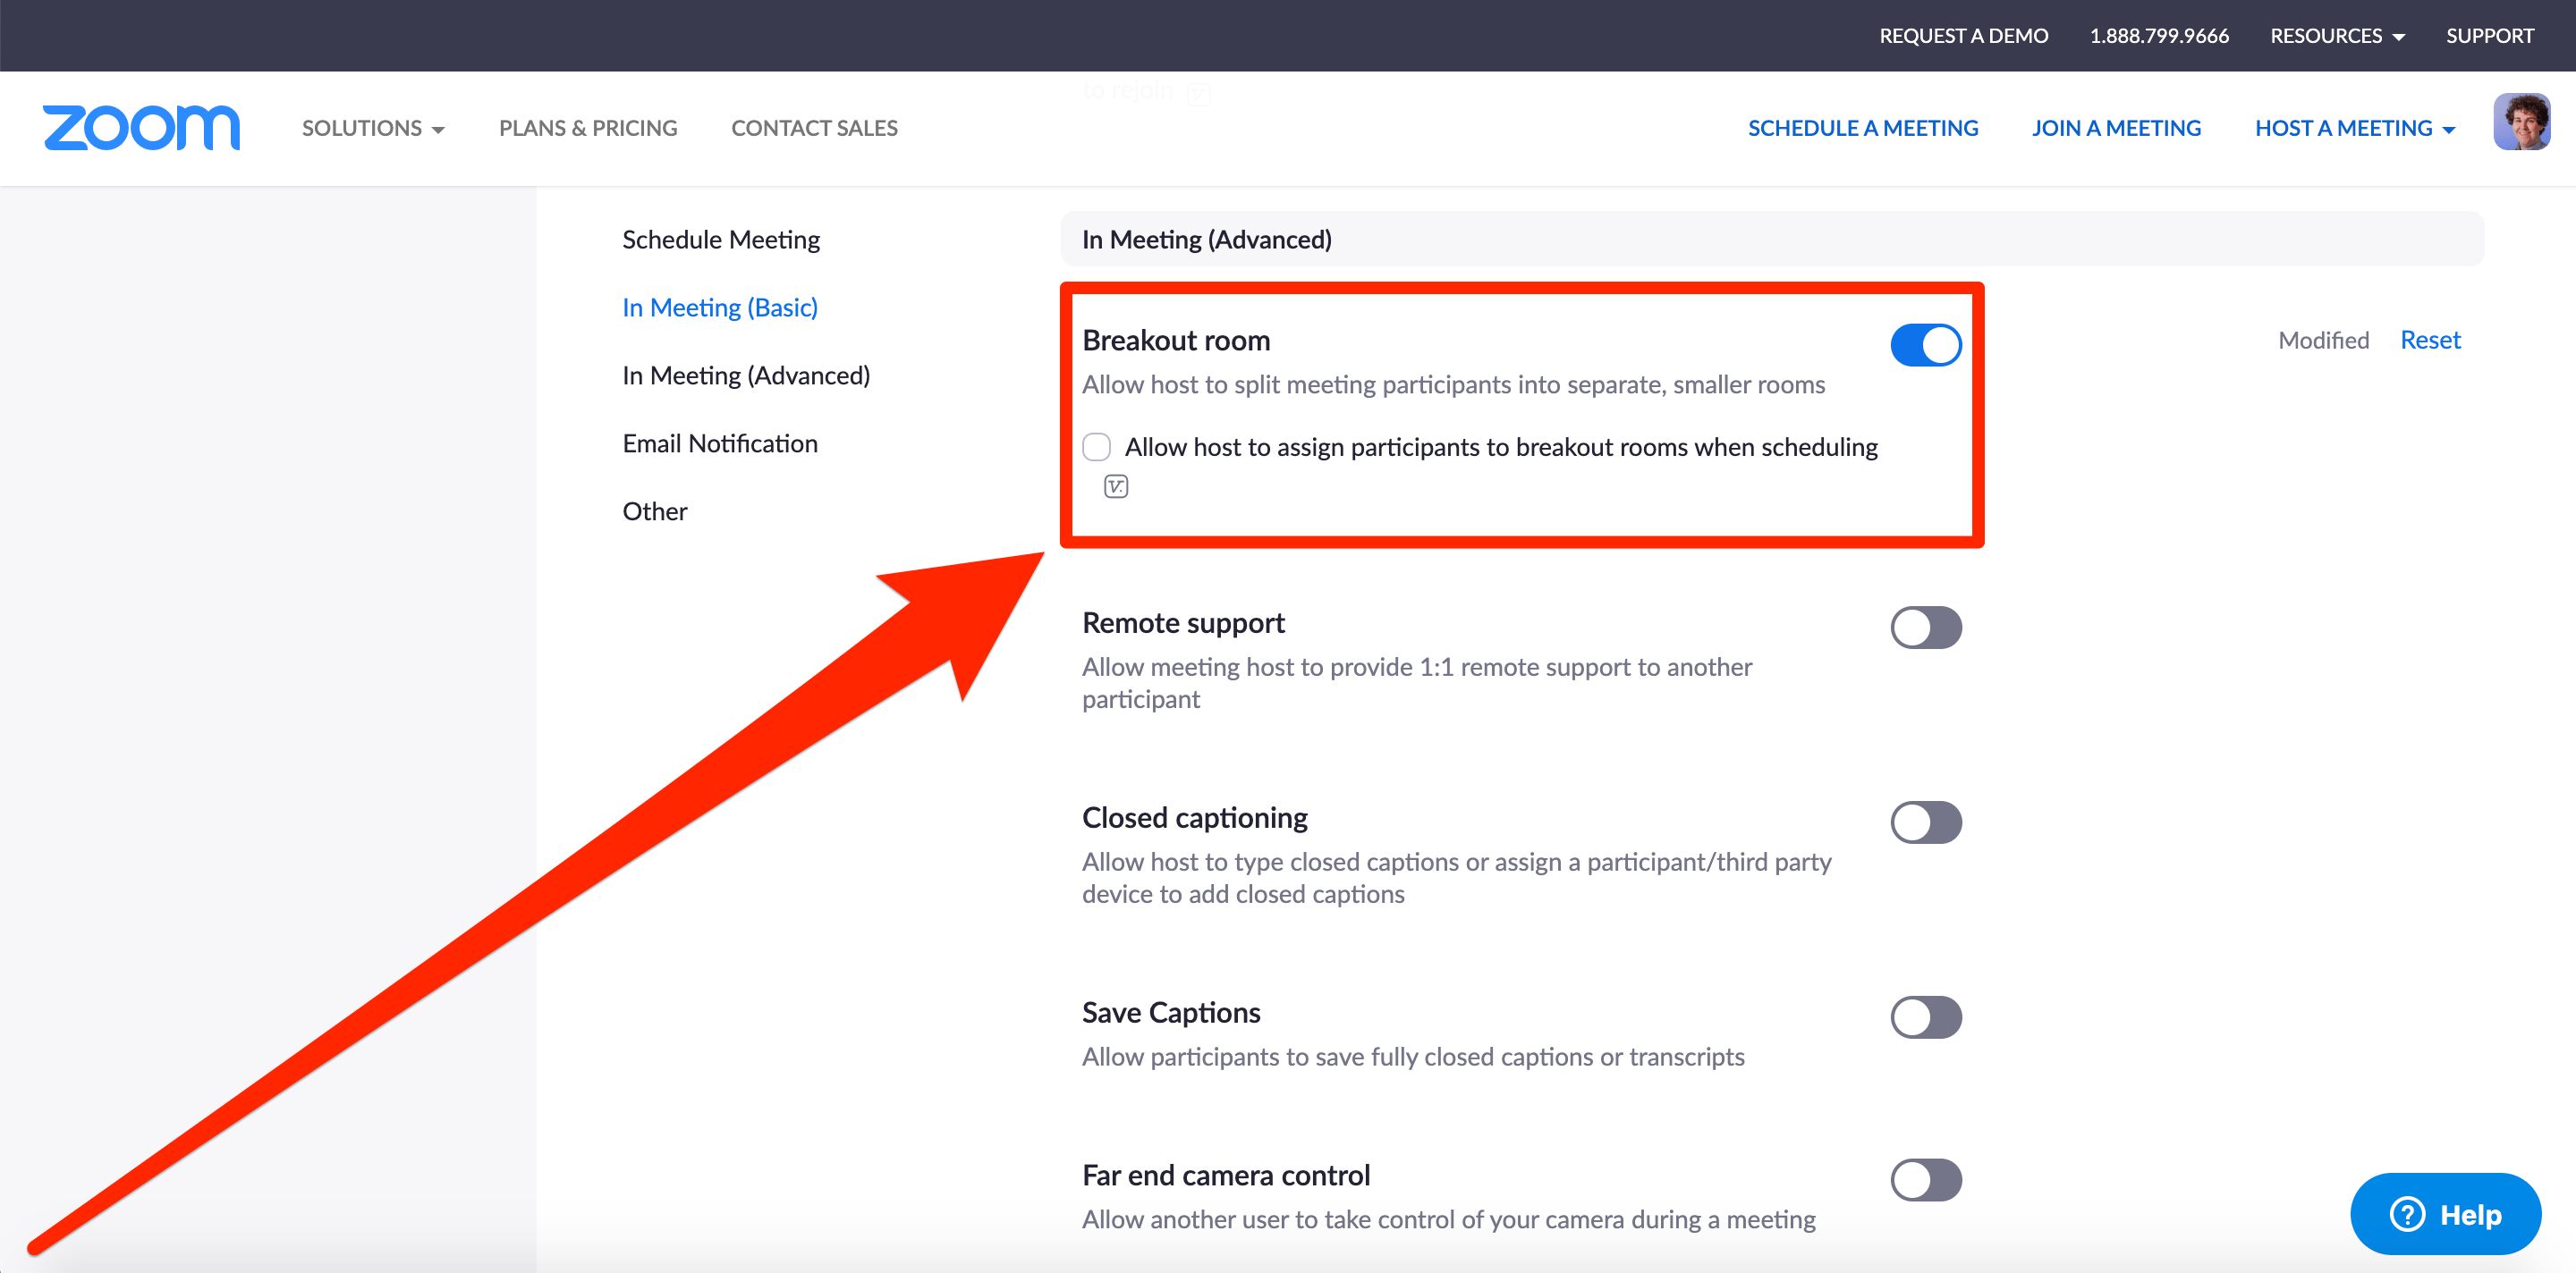This screenshot has height=1273, width=2576.
Task: Select In Meeting (Advanced) sidebar item
Action: click(745, 375)
